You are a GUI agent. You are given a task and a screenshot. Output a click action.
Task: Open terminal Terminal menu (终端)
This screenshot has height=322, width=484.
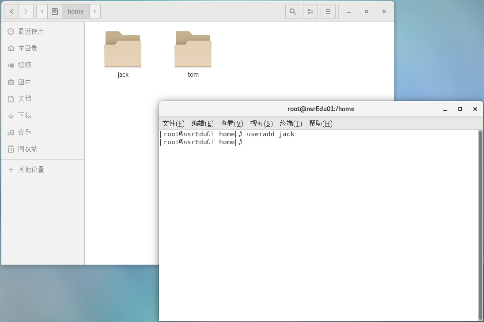tap(291, 124)
